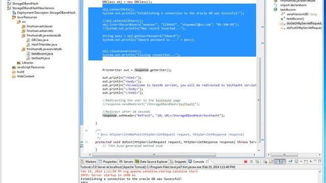Maximize the Console view panel
The width and height of the screenshot is (326, 183).
tap(320, 161)
